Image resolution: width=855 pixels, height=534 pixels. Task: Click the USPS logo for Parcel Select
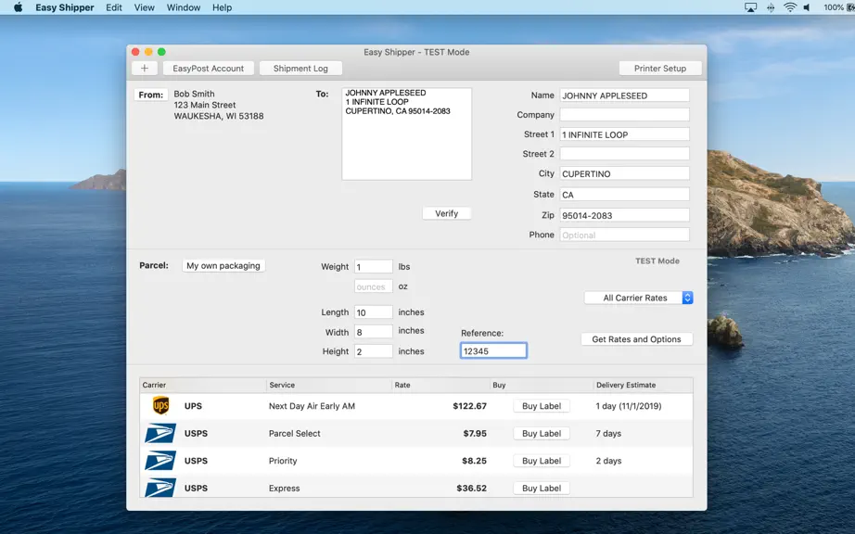click(160, 433)
